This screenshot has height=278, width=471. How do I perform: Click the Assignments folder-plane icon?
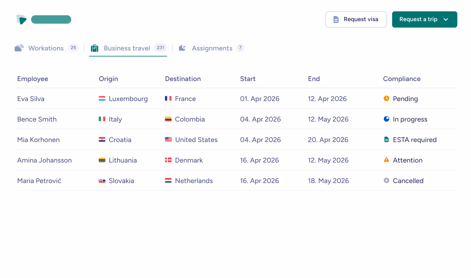182,48
